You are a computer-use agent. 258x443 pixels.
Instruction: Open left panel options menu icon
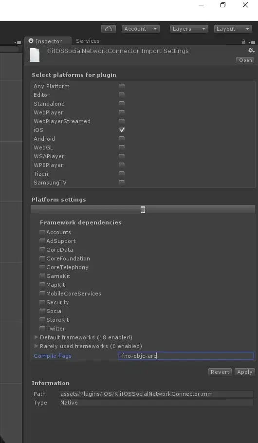point(18,43)
